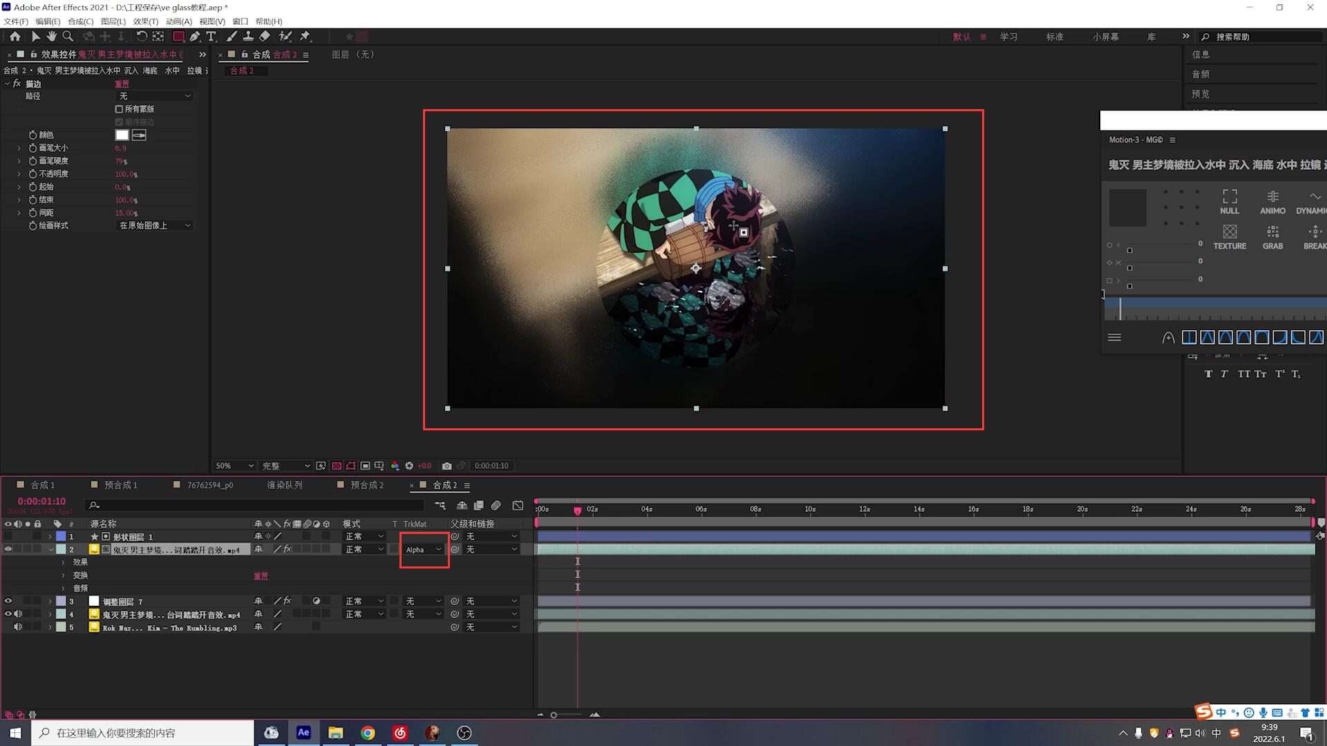Open blend mode dropdown for 形状图层 1
1327x746 pixels.
tap(364, 537)
